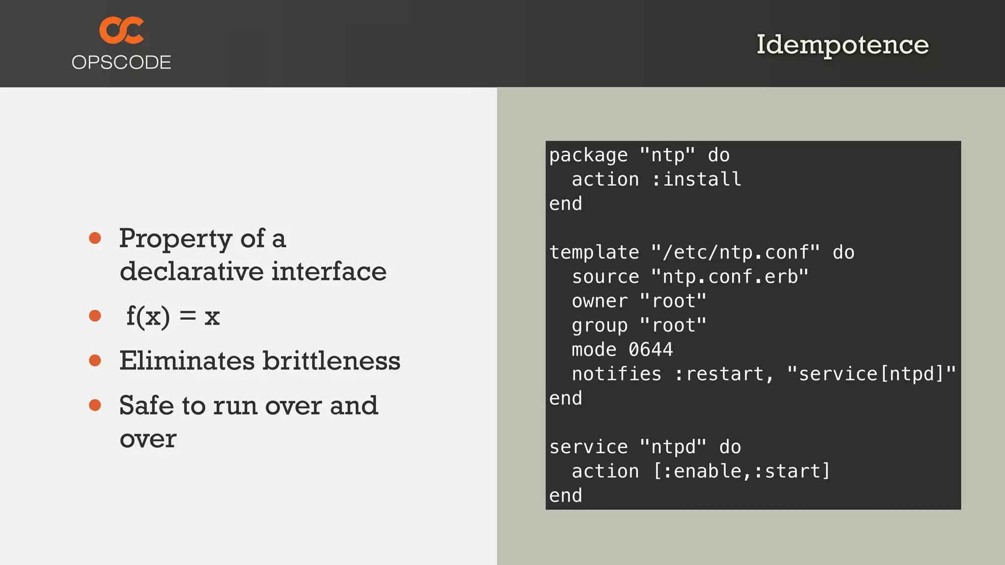Select the 'Eliminates brittleness' bullet
The image size is (1005, 565).
click(x=260, y=360)
